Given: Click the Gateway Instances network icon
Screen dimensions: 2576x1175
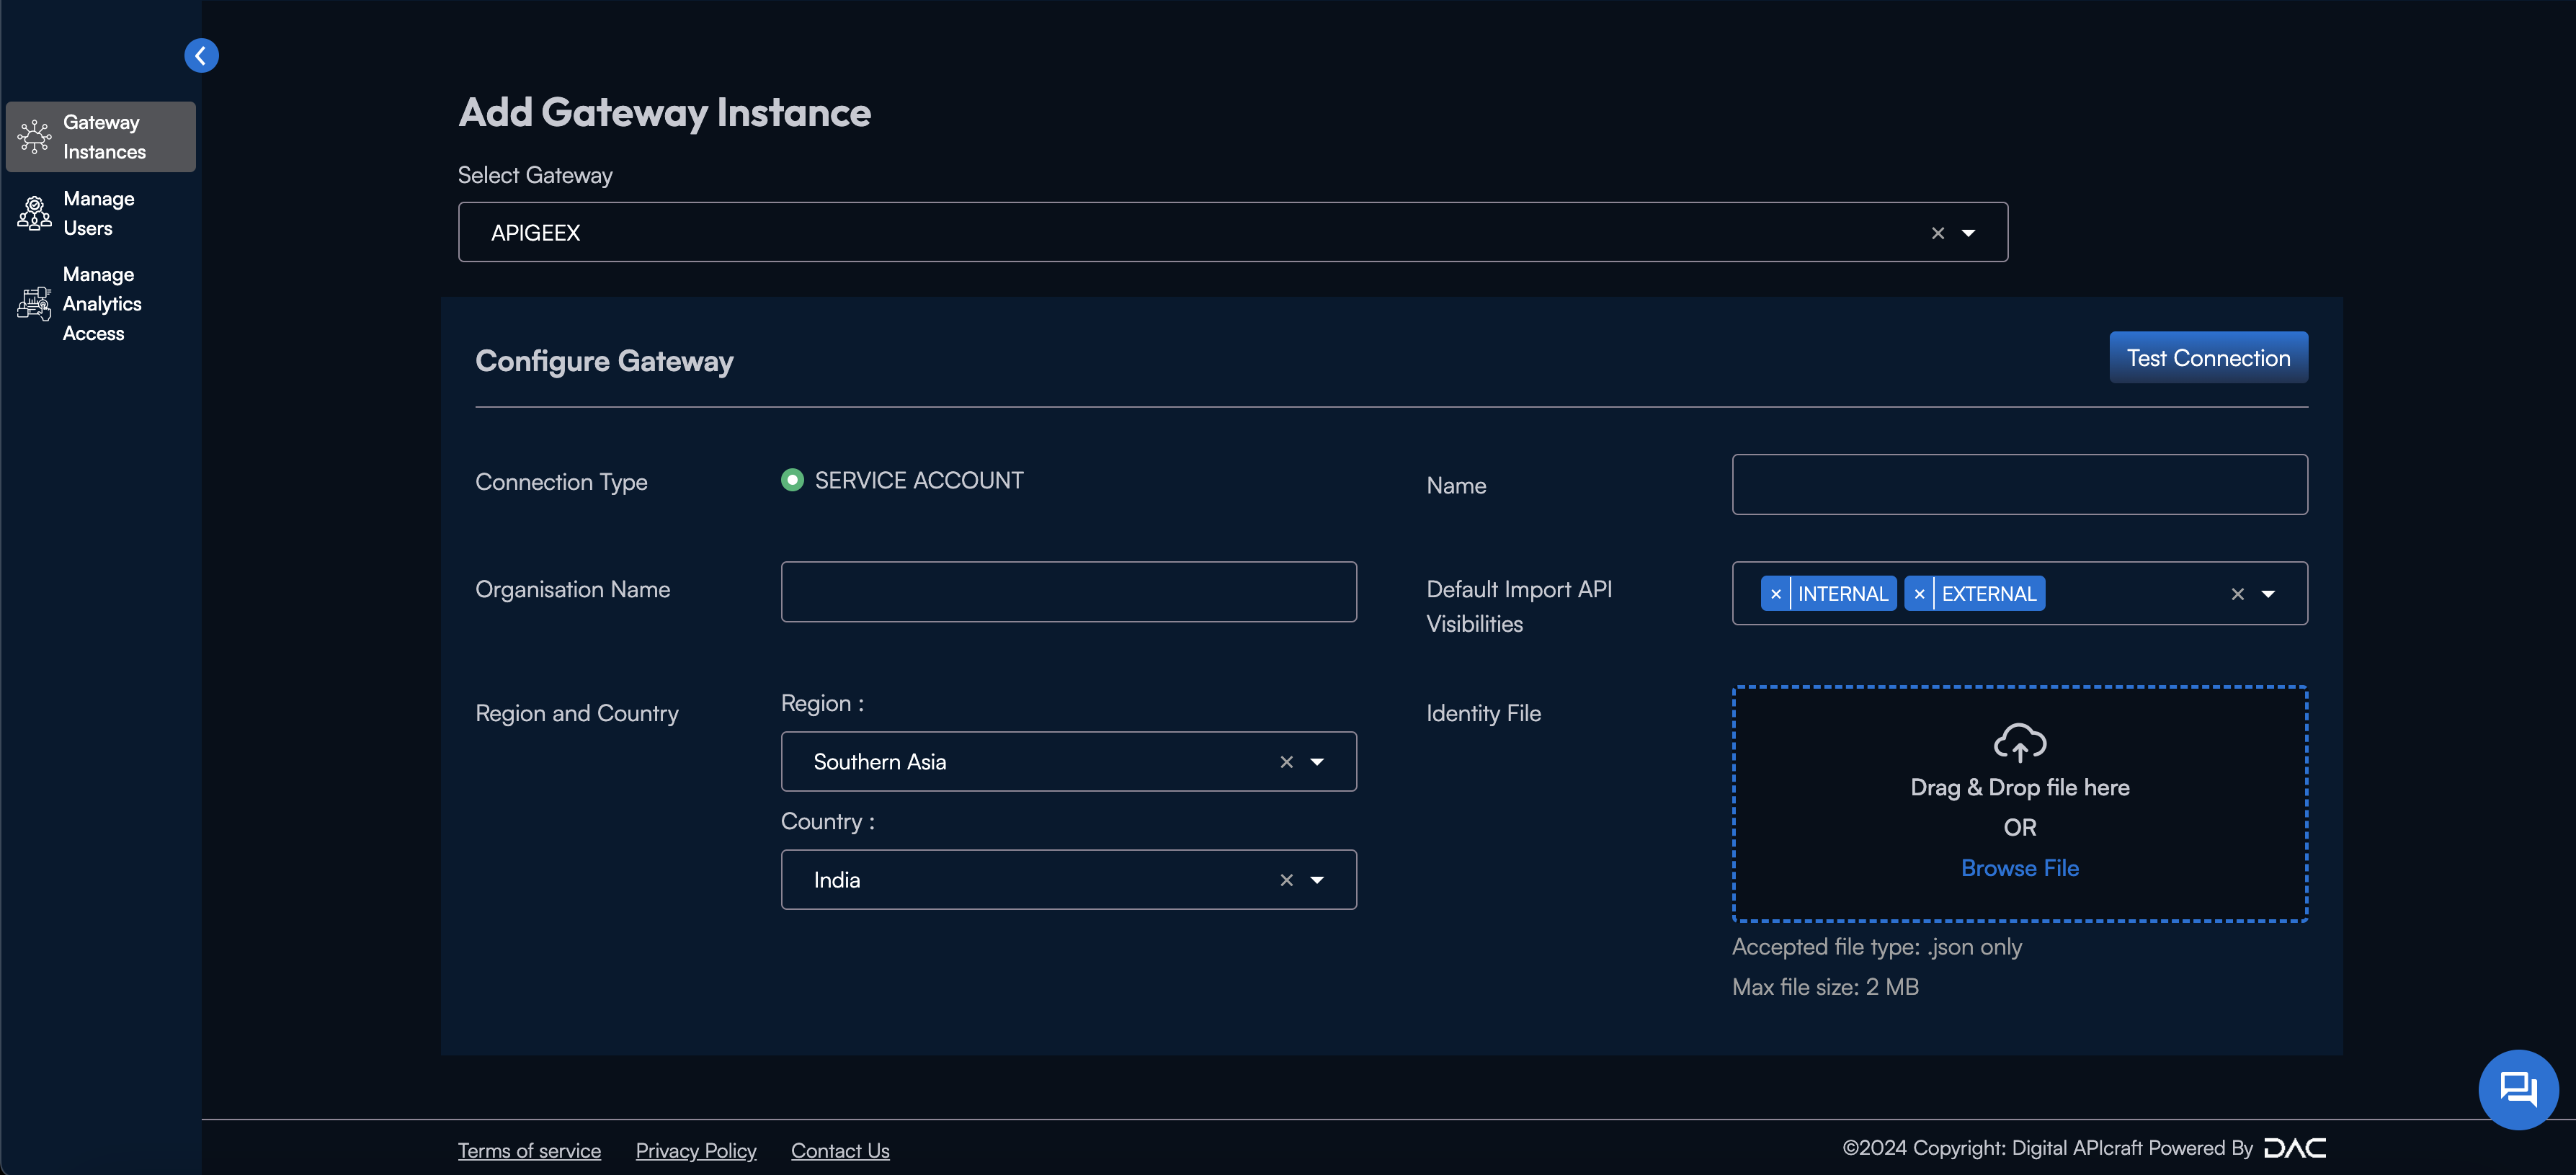Looking at the screenshot, I should click(34, 137).
